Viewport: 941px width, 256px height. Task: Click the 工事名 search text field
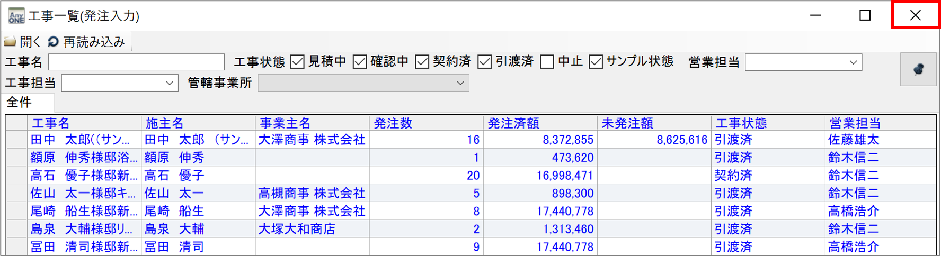[136, 62]
